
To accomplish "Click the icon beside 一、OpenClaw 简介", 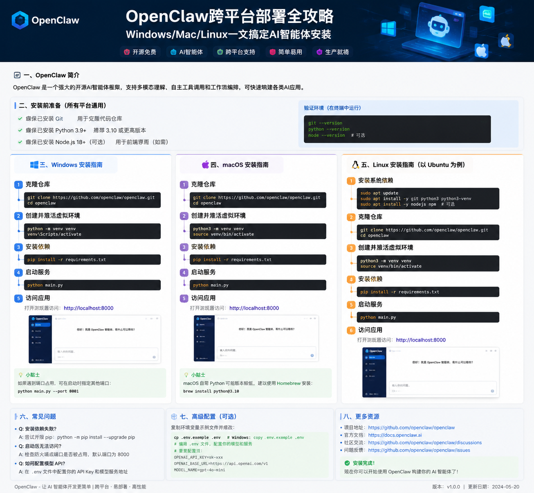I will click(x=17, y=75).
